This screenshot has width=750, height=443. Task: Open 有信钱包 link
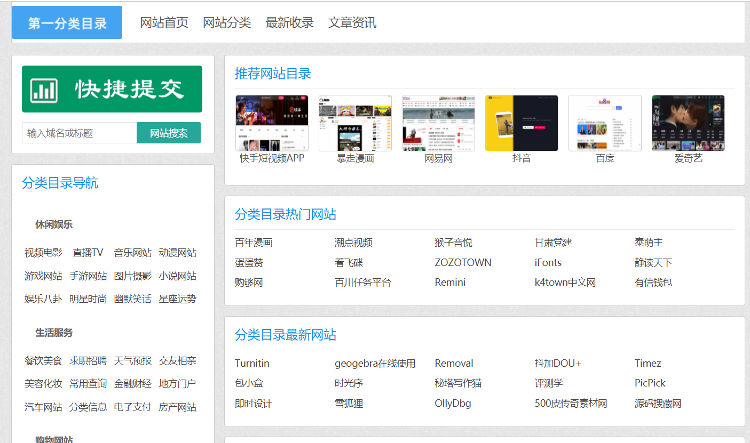pyautogui.click(x=653, y=283)
